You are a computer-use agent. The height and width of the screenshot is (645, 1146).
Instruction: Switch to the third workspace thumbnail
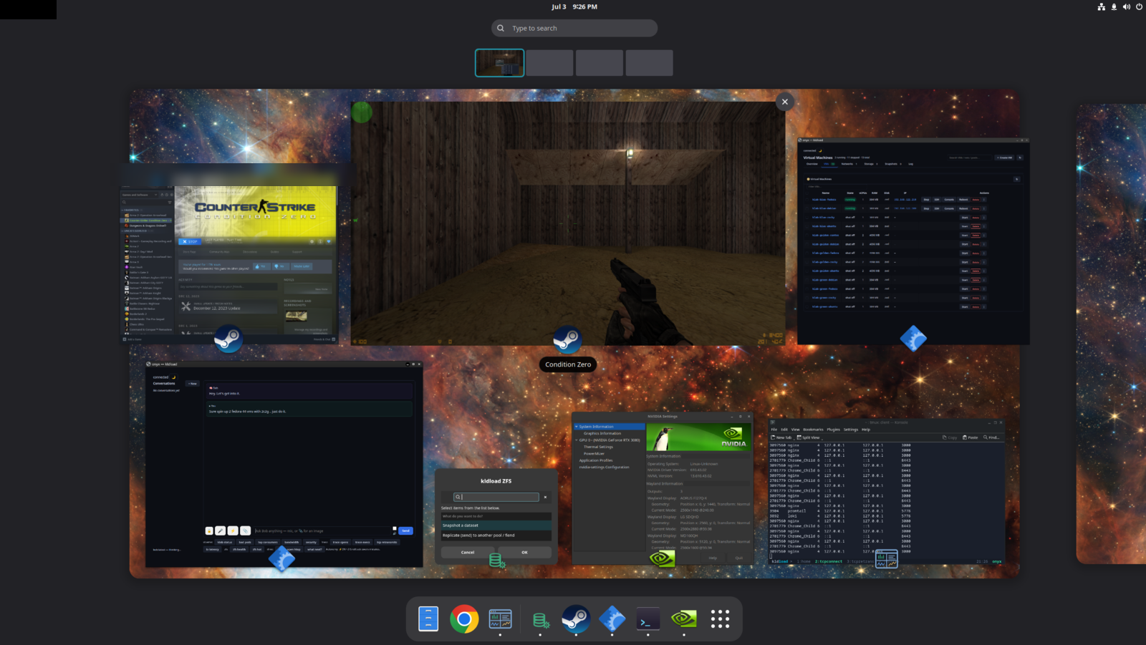coord(600,63)
